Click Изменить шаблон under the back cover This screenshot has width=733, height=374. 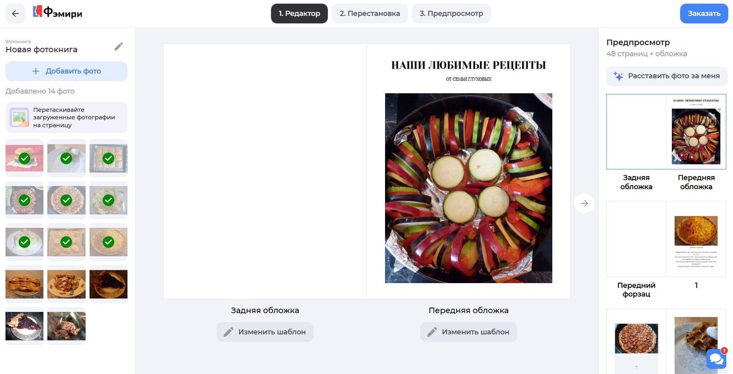click(x=264, y=331)
